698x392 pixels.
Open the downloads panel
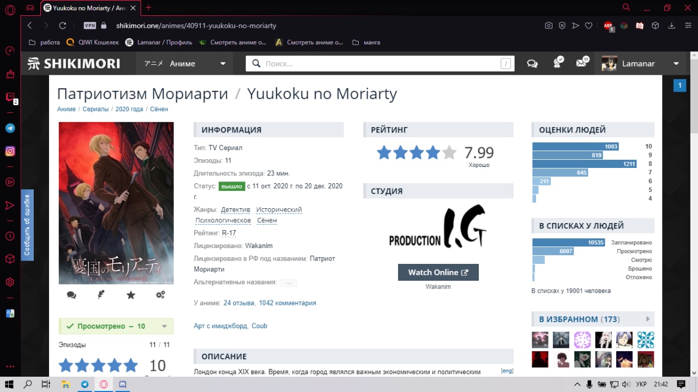672,26
